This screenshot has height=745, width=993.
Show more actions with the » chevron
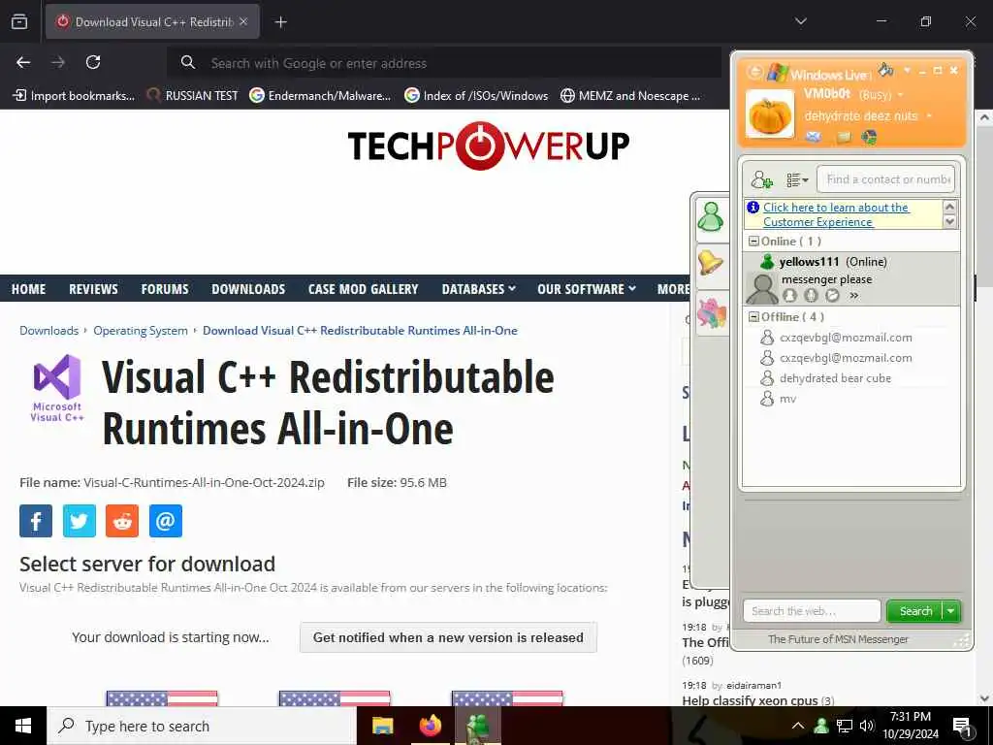(853, 295)
